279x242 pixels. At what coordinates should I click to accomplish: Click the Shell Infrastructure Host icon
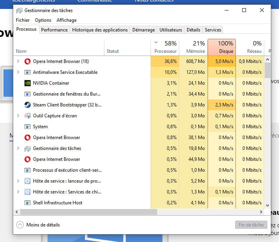click(x=28, y=203)
